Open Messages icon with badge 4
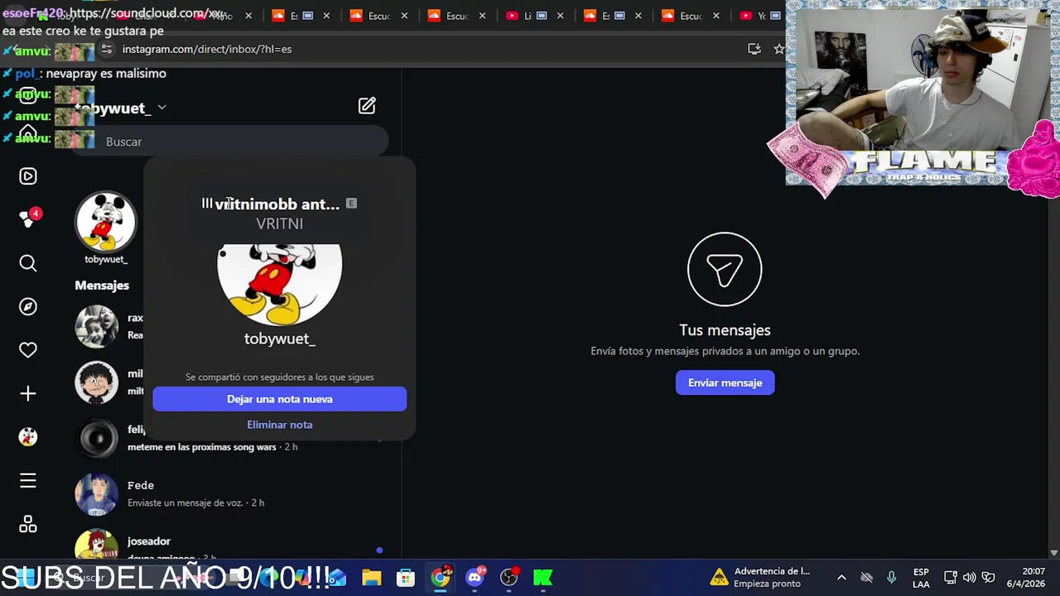1060x596 pixels. tap(28, 219)
